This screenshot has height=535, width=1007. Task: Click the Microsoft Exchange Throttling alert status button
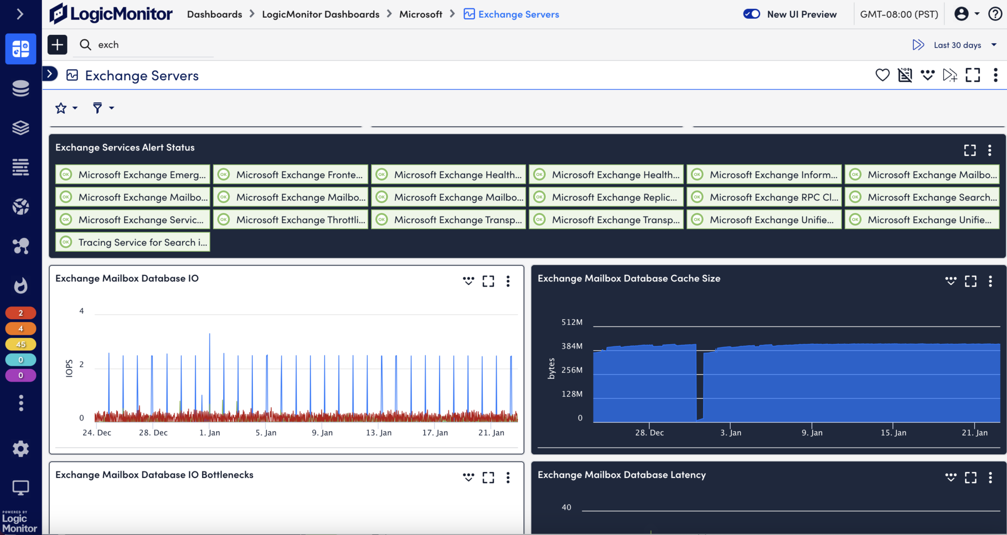290,219
